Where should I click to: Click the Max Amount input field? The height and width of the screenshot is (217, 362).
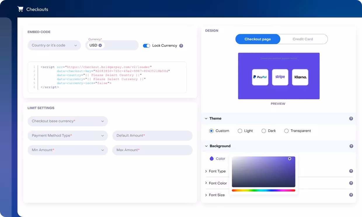pos(152,150)
